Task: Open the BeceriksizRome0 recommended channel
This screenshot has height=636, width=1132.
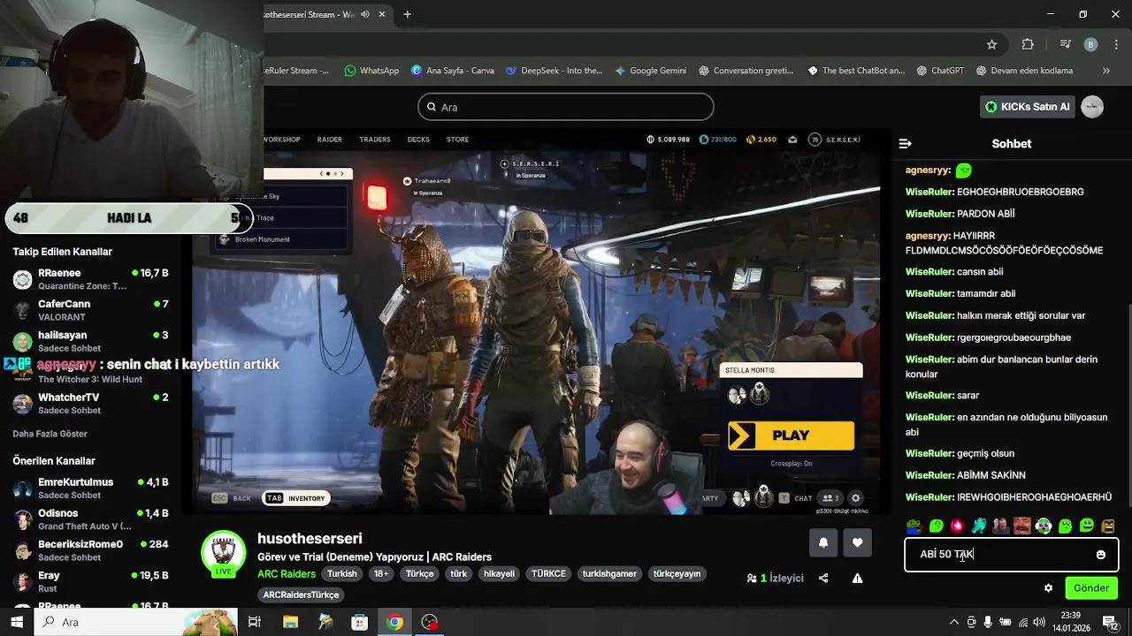Action: click(91, 550)
